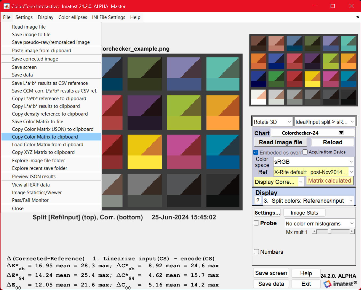Select Save pseudo-raw/remosaiced image
Screen dimensions: 361x290
(x=51, y=42)
